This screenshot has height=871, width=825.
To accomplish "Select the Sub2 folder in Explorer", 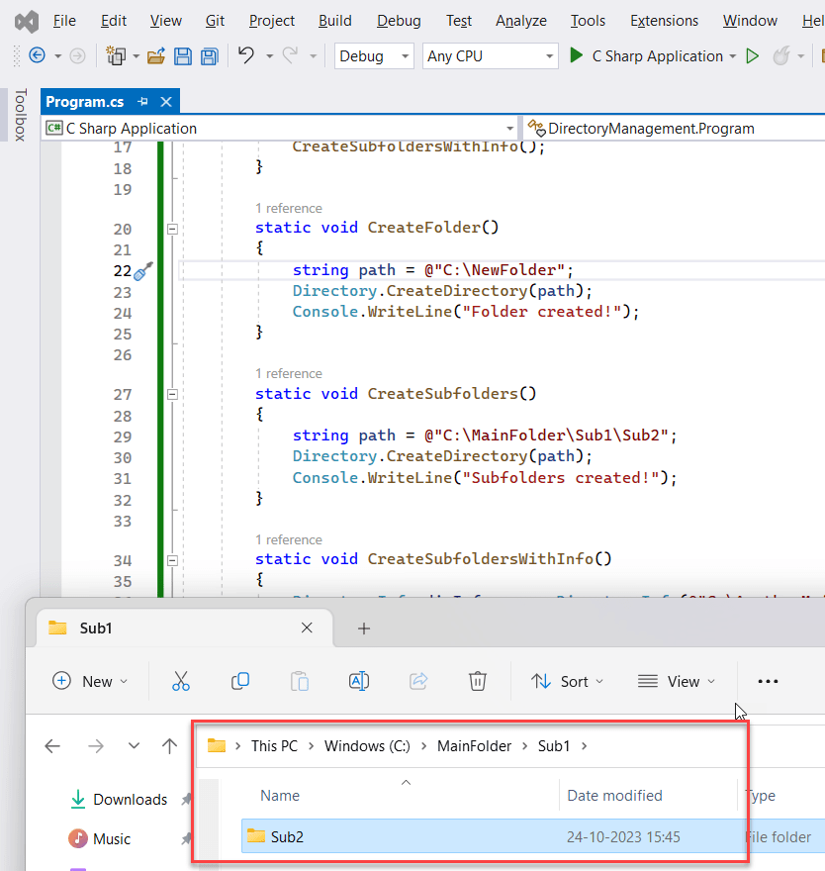I will (287, 836).
